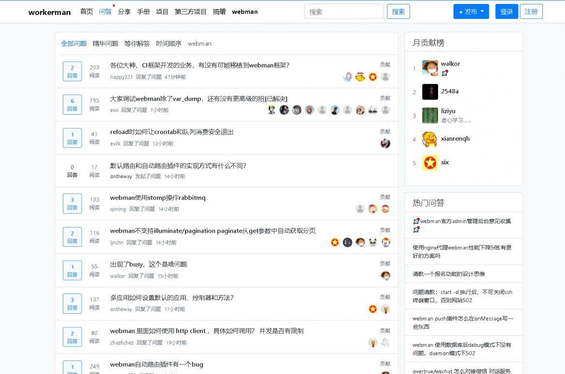
Task: Click rocket badge icon under walkor
Action: coord(445,73)
